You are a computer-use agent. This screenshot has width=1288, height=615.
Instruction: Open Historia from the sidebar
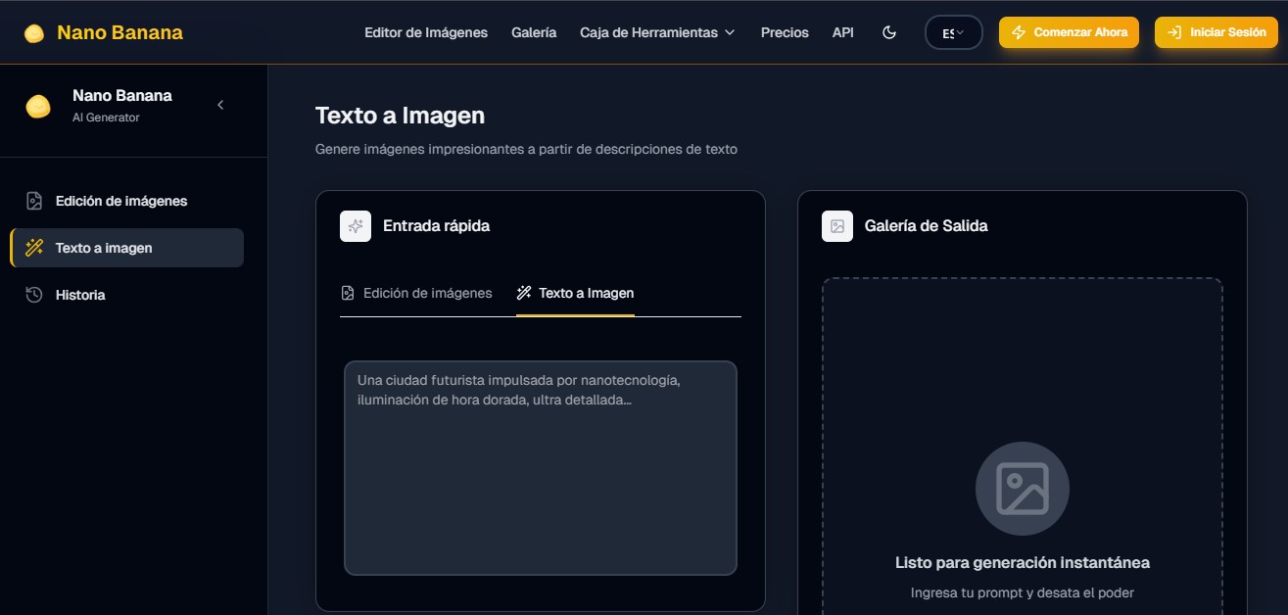pyautogui.click(x=79, y=295)
